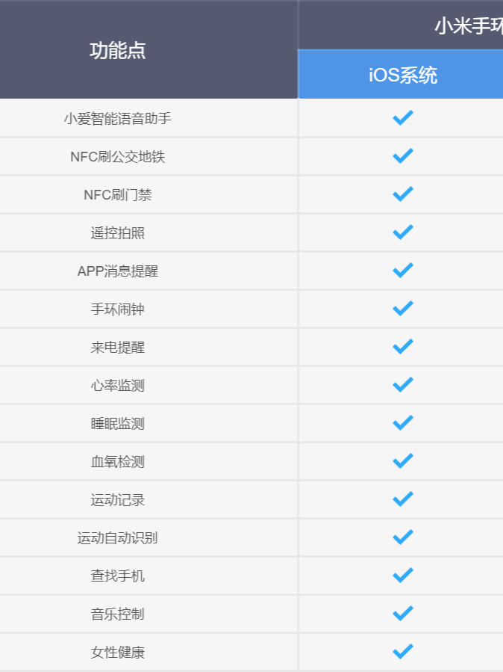Image resolution: width=503 pixels, height=672 pixels.
Task: Select the iOS系统 column header
Action: tap(402, 75)
